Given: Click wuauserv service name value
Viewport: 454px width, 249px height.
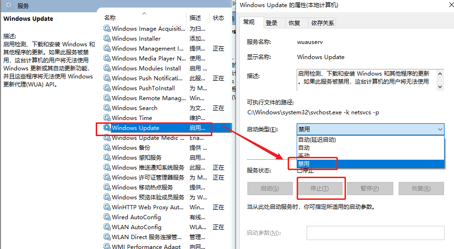Looking at the screenshot, I should [x=310, y=42].
